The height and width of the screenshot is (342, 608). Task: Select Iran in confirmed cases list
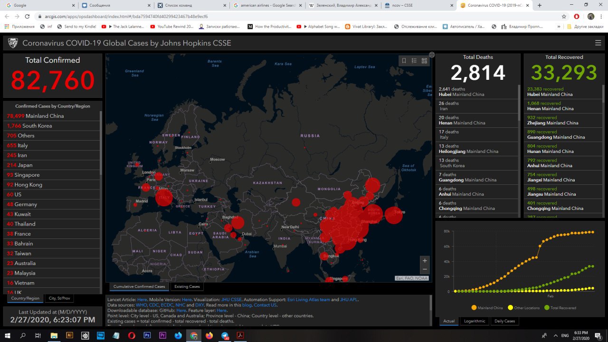pos(52,155)
